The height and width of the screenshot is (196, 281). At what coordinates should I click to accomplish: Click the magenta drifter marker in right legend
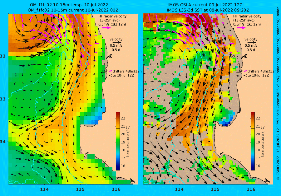(245, 71)
